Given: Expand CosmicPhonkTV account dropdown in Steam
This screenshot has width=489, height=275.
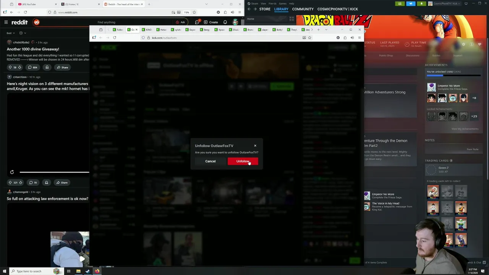Looking at the screenshot, I should coord(445,3).
